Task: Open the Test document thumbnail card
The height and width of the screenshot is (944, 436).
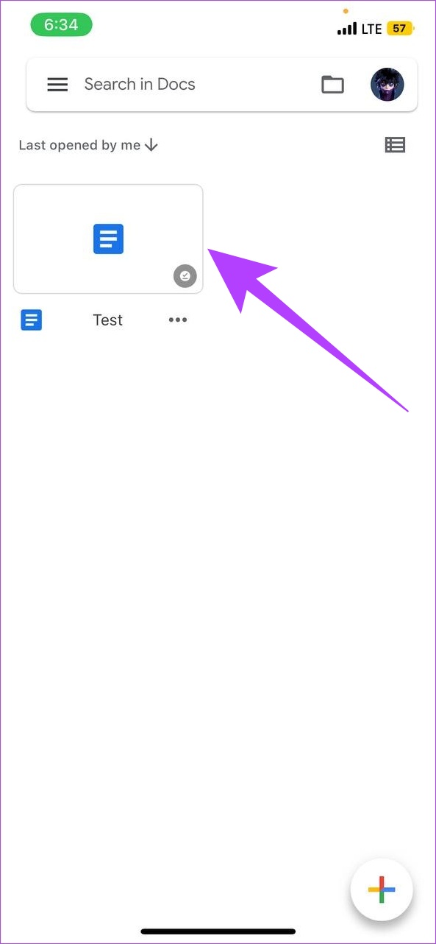Action: 108,239
